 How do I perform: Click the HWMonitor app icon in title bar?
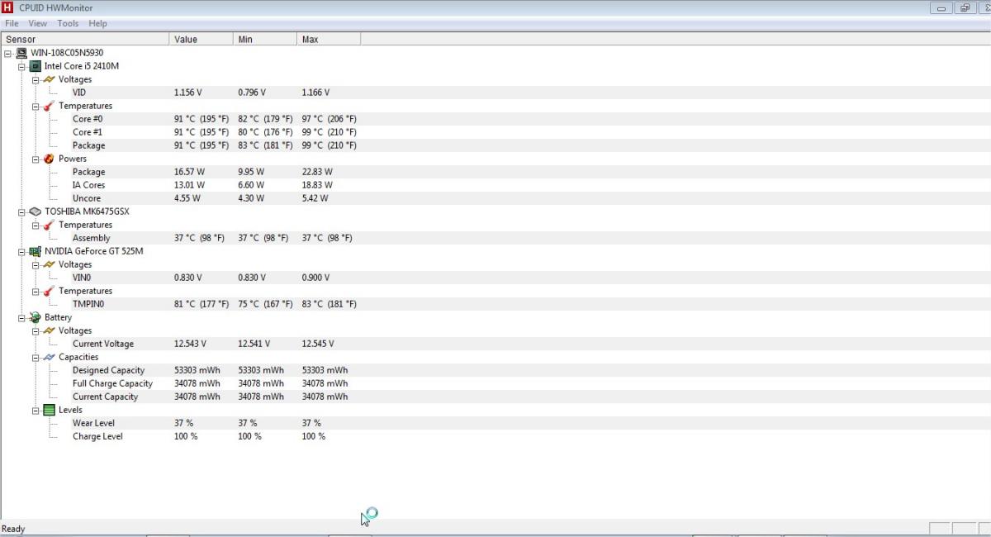pos(7,7)
